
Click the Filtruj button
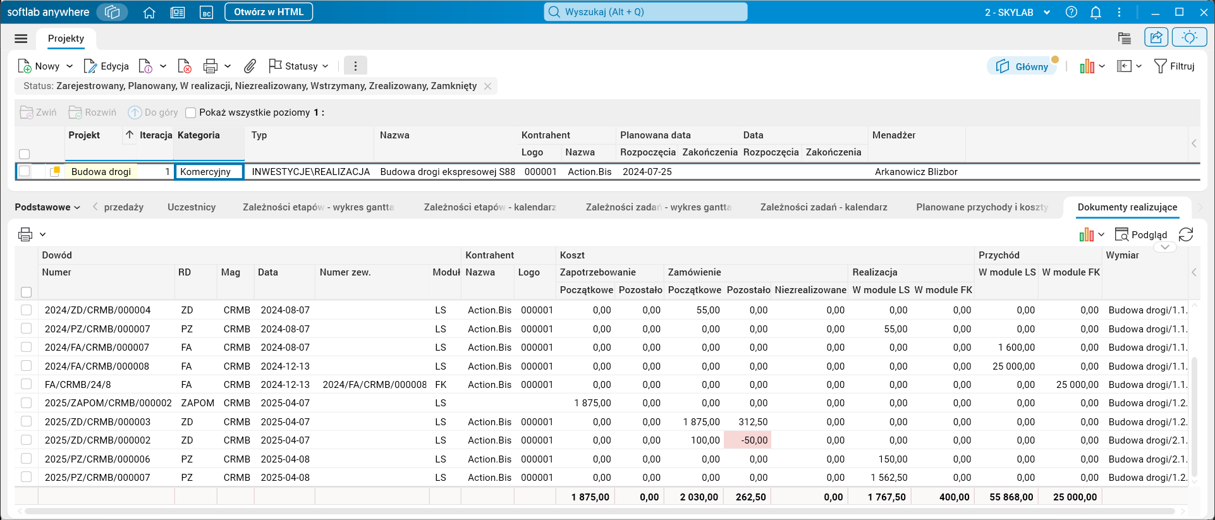(x=1175, y=66)
